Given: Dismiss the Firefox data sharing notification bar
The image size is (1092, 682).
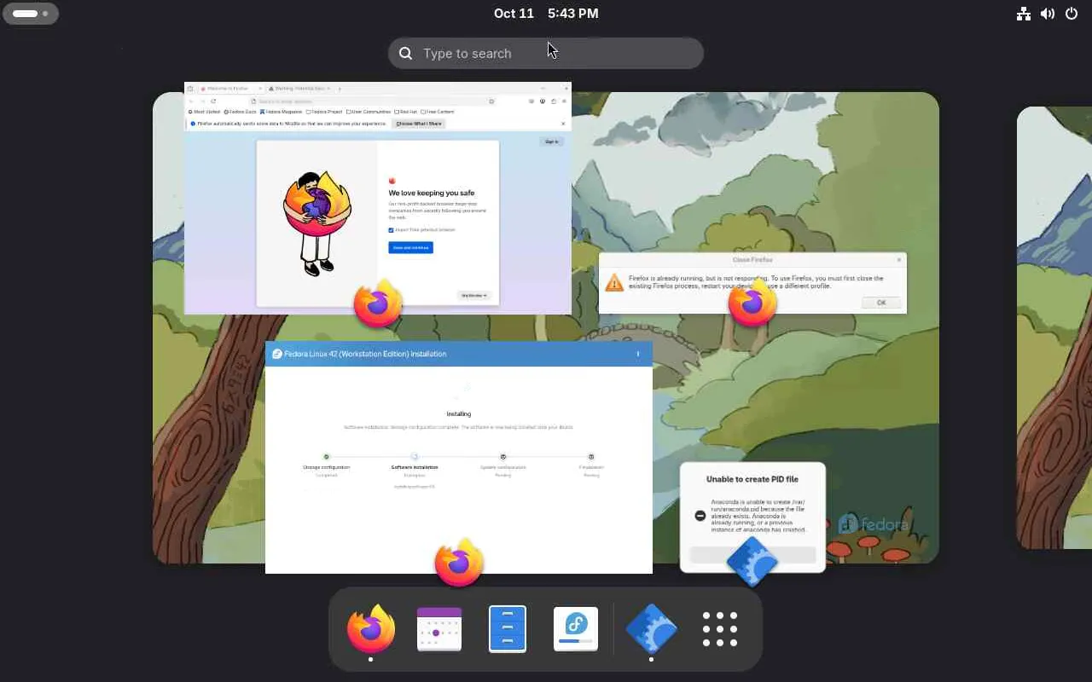Looking at the screenshot, I should pyautogui.click(x=563, y=124).
